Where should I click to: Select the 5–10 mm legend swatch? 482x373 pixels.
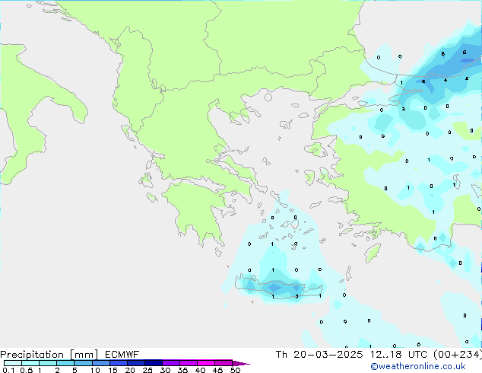83,363
